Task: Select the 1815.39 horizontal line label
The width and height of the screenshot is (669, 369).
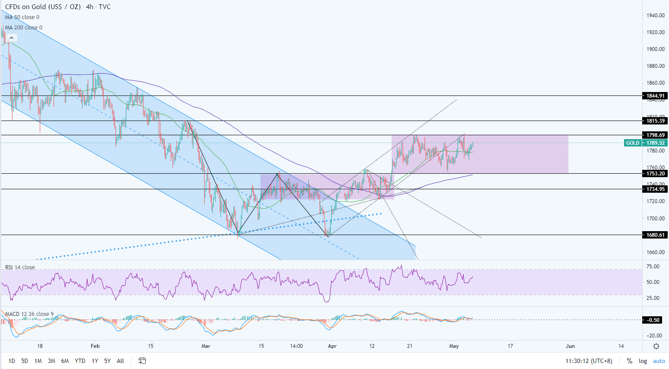Action: pyautogui.click(x=655, y=121)
